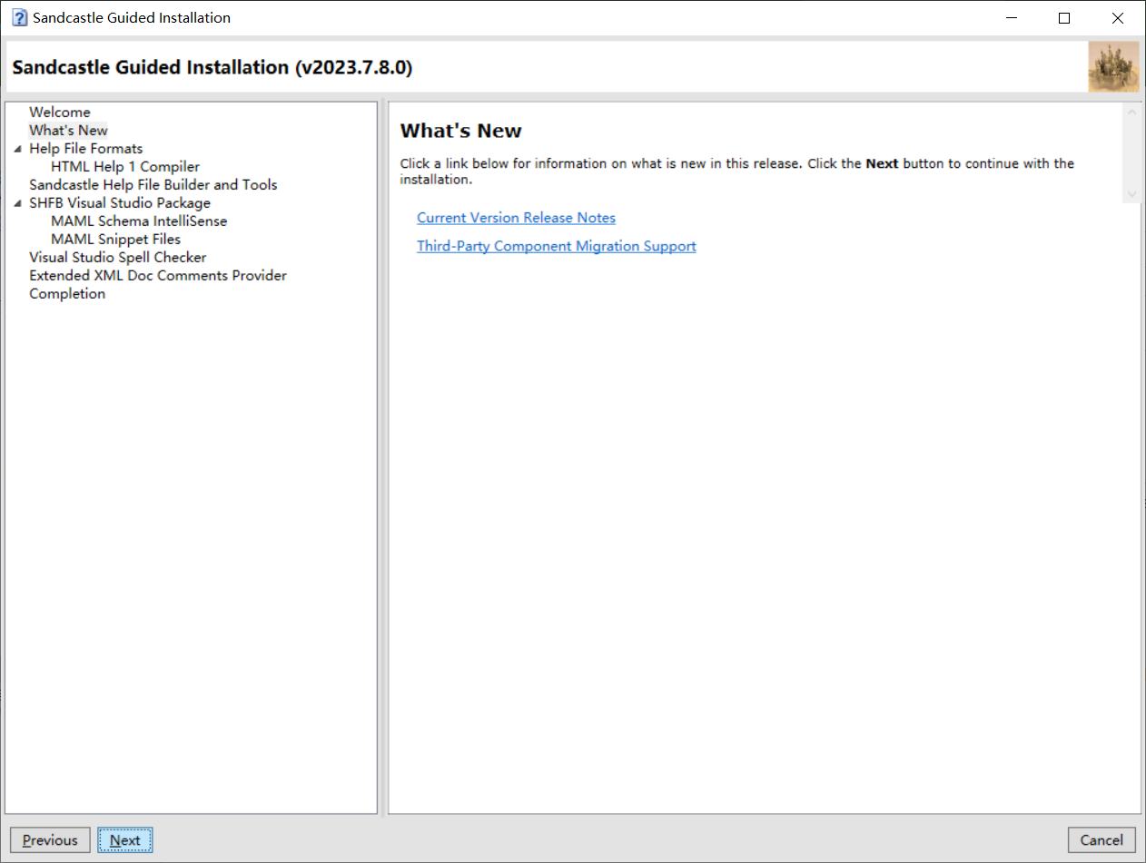This screenshot has height=863, width=1146.
Task: Cancel the guided installation
Action: (1102, 840)
